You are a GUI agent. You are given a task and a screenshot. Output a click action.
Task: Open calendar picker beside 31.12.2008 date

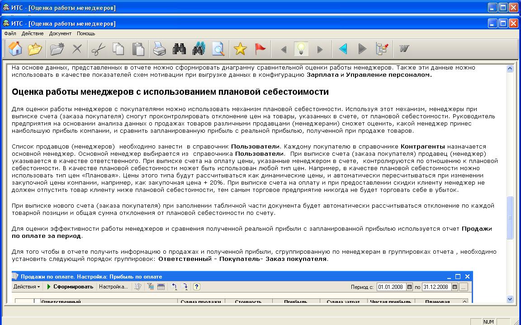(455, 287)
